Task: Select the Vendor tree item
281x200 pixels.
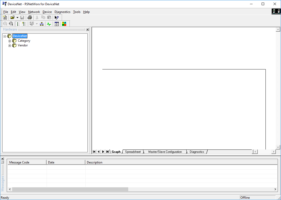Action: tap(23, 45)
